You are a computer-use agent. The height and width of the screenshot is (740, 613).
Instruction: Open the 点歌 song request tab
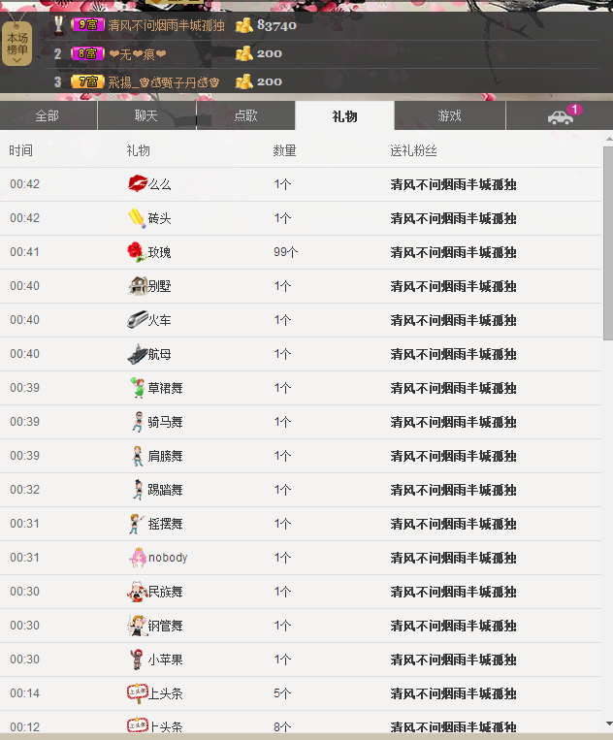click(246, 116)
